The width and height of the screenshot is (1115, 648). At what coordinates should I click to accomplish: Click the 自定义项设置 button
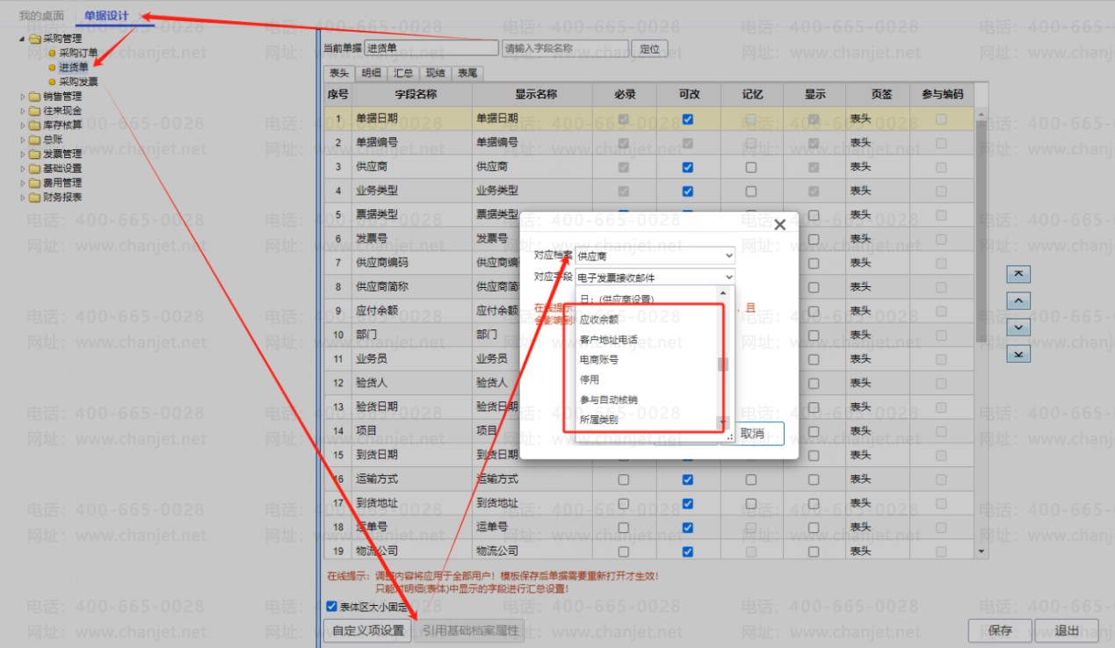pyautogui.click(x=367, y=630)
